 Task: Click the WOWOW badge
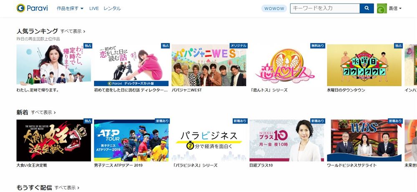(x=274, y=8)
